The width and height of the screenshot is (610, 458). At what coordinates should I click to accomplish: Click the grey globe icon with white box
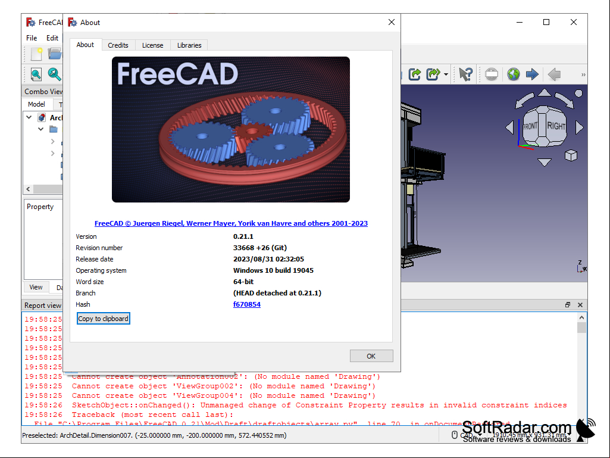coord(492,74)
